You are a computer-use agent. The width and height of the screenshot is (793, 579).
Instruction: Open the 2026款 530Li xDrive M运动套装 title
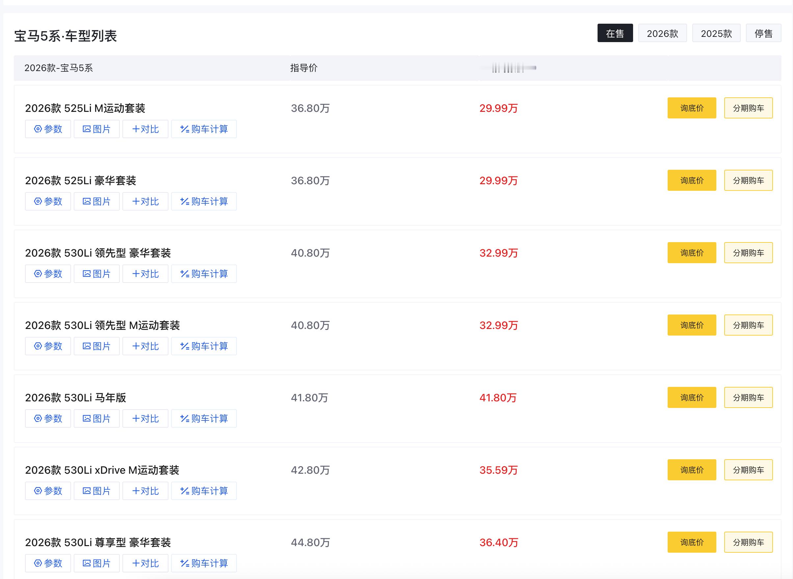(x=102, y=470)
